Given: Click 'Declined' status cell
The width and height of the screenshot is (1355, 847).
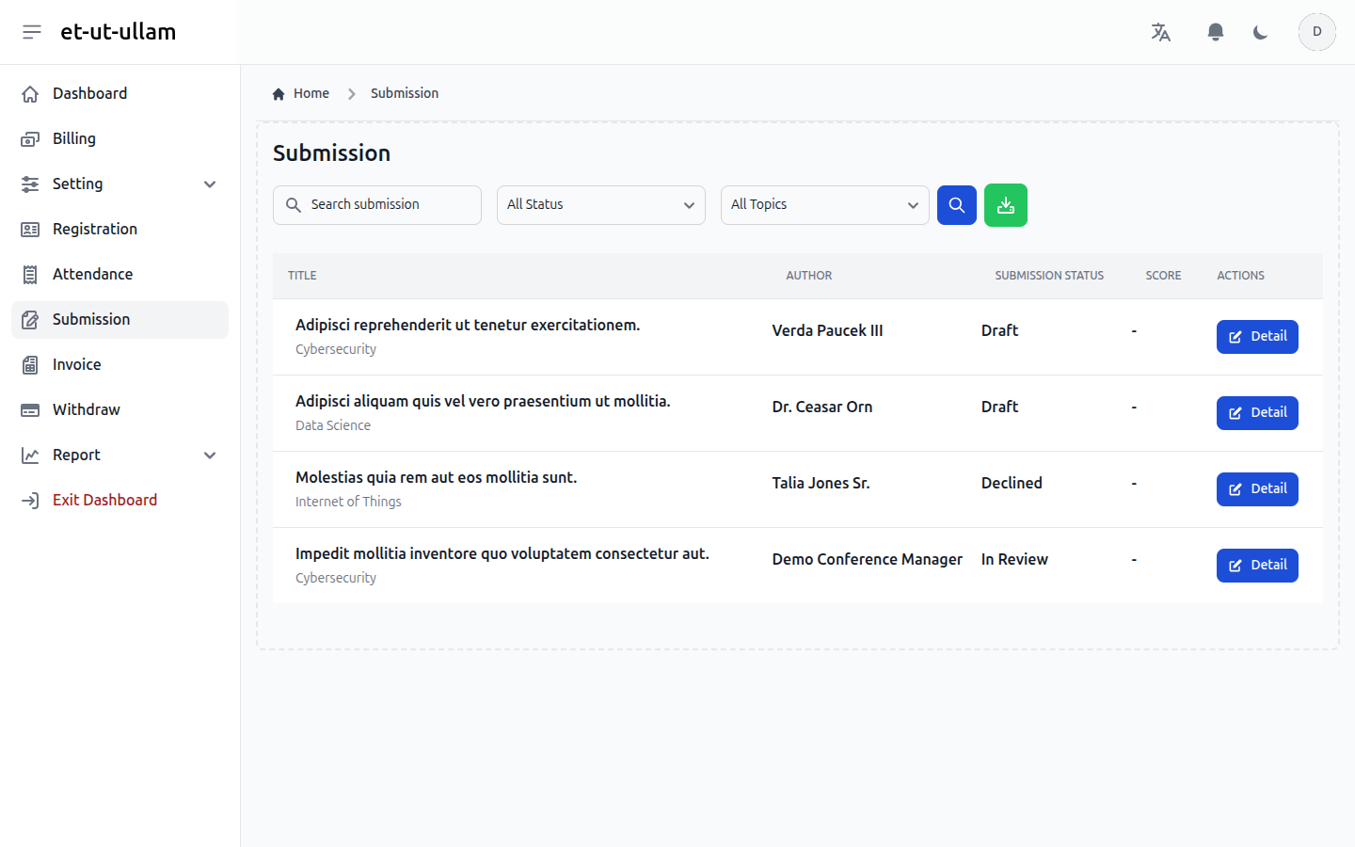Looking at the screenshot, I should pos(1012,484).
